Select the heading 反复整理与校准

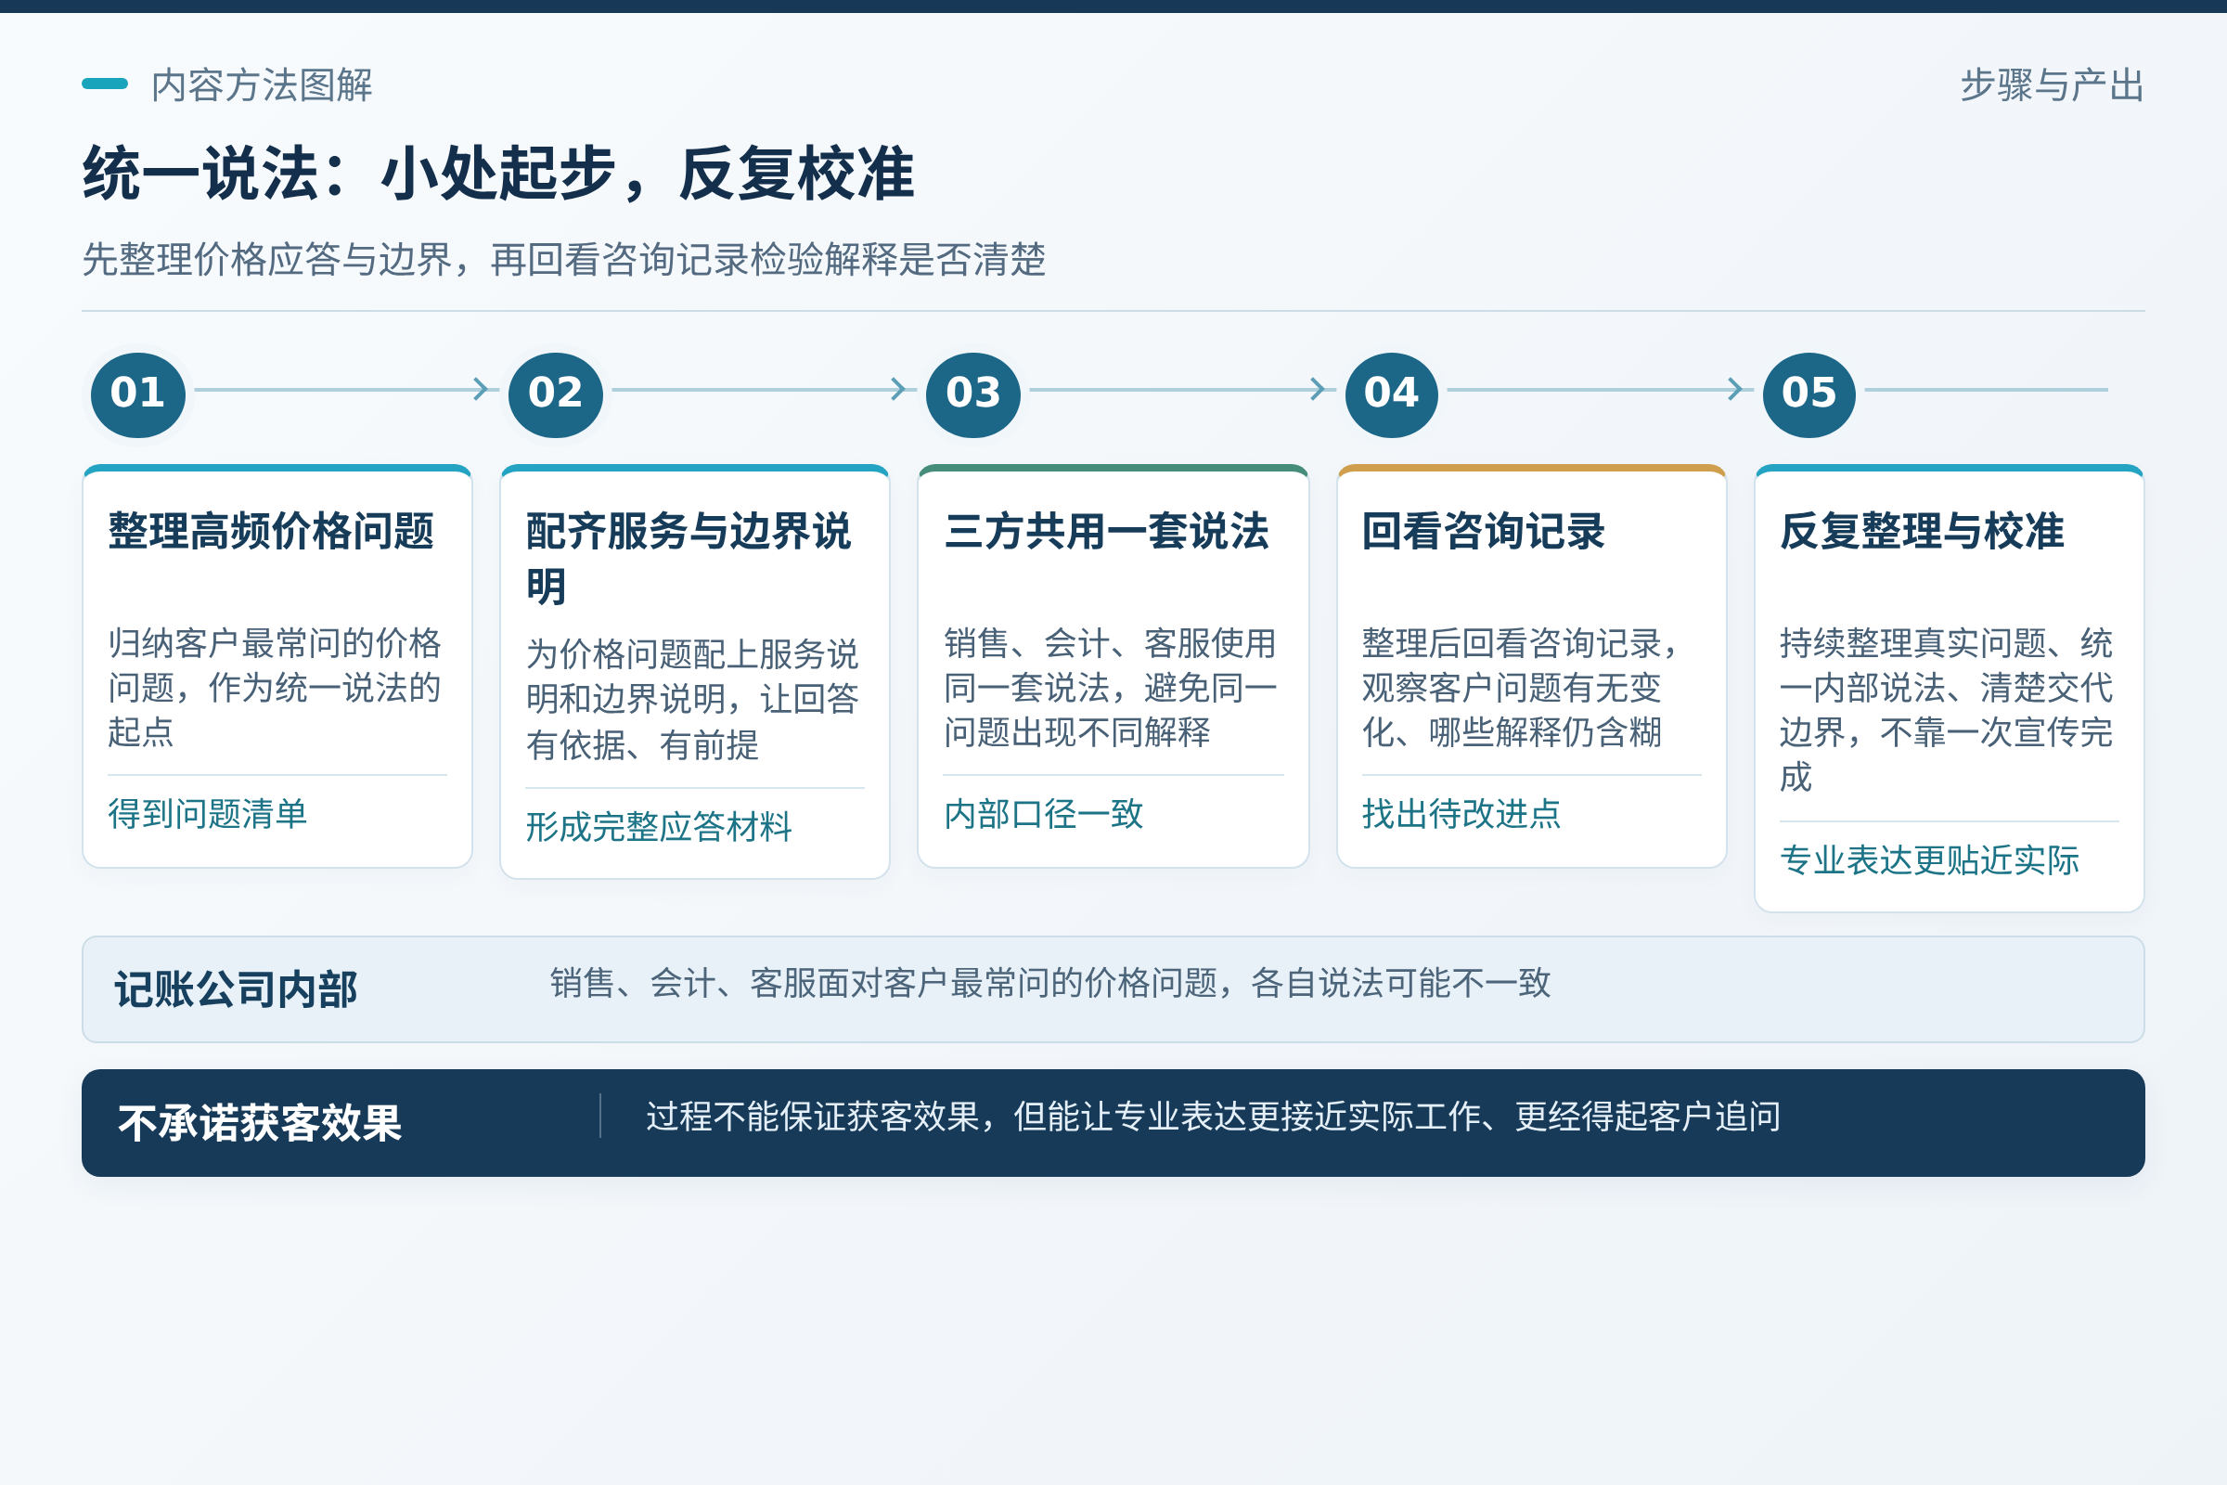1922,531
